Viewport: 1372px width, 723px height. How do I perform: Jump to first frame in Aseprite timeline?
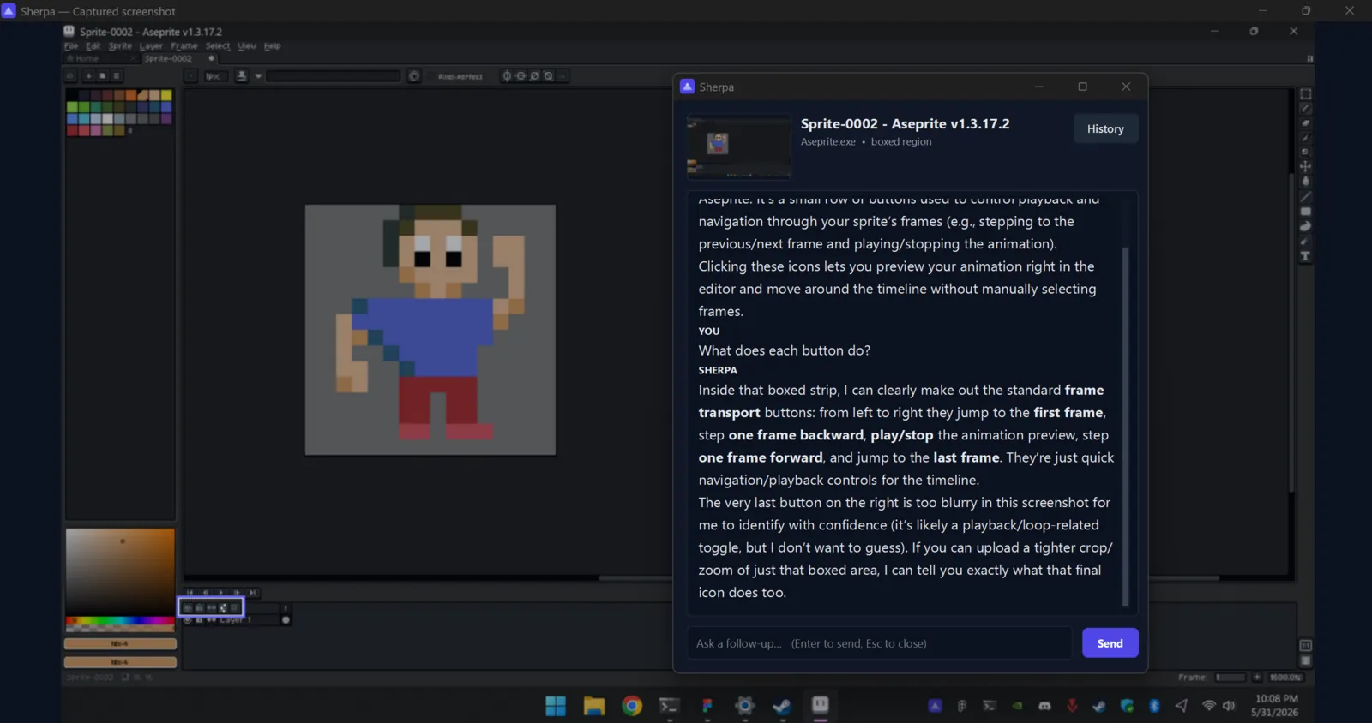[x=190, y=593]
